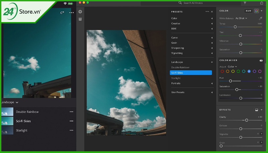Select the Double Rainbow preset

(x=180, y=67)
